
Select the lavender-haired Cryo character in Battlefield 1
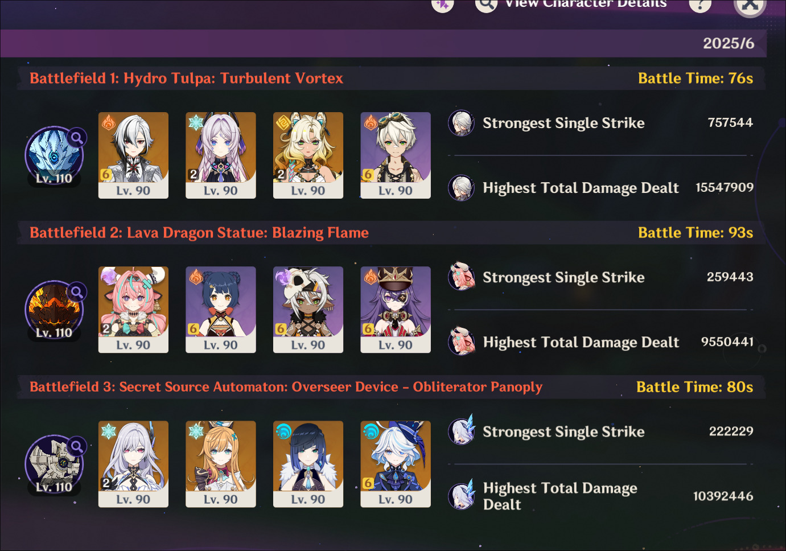pyautogui.click(x=221, y=155)
